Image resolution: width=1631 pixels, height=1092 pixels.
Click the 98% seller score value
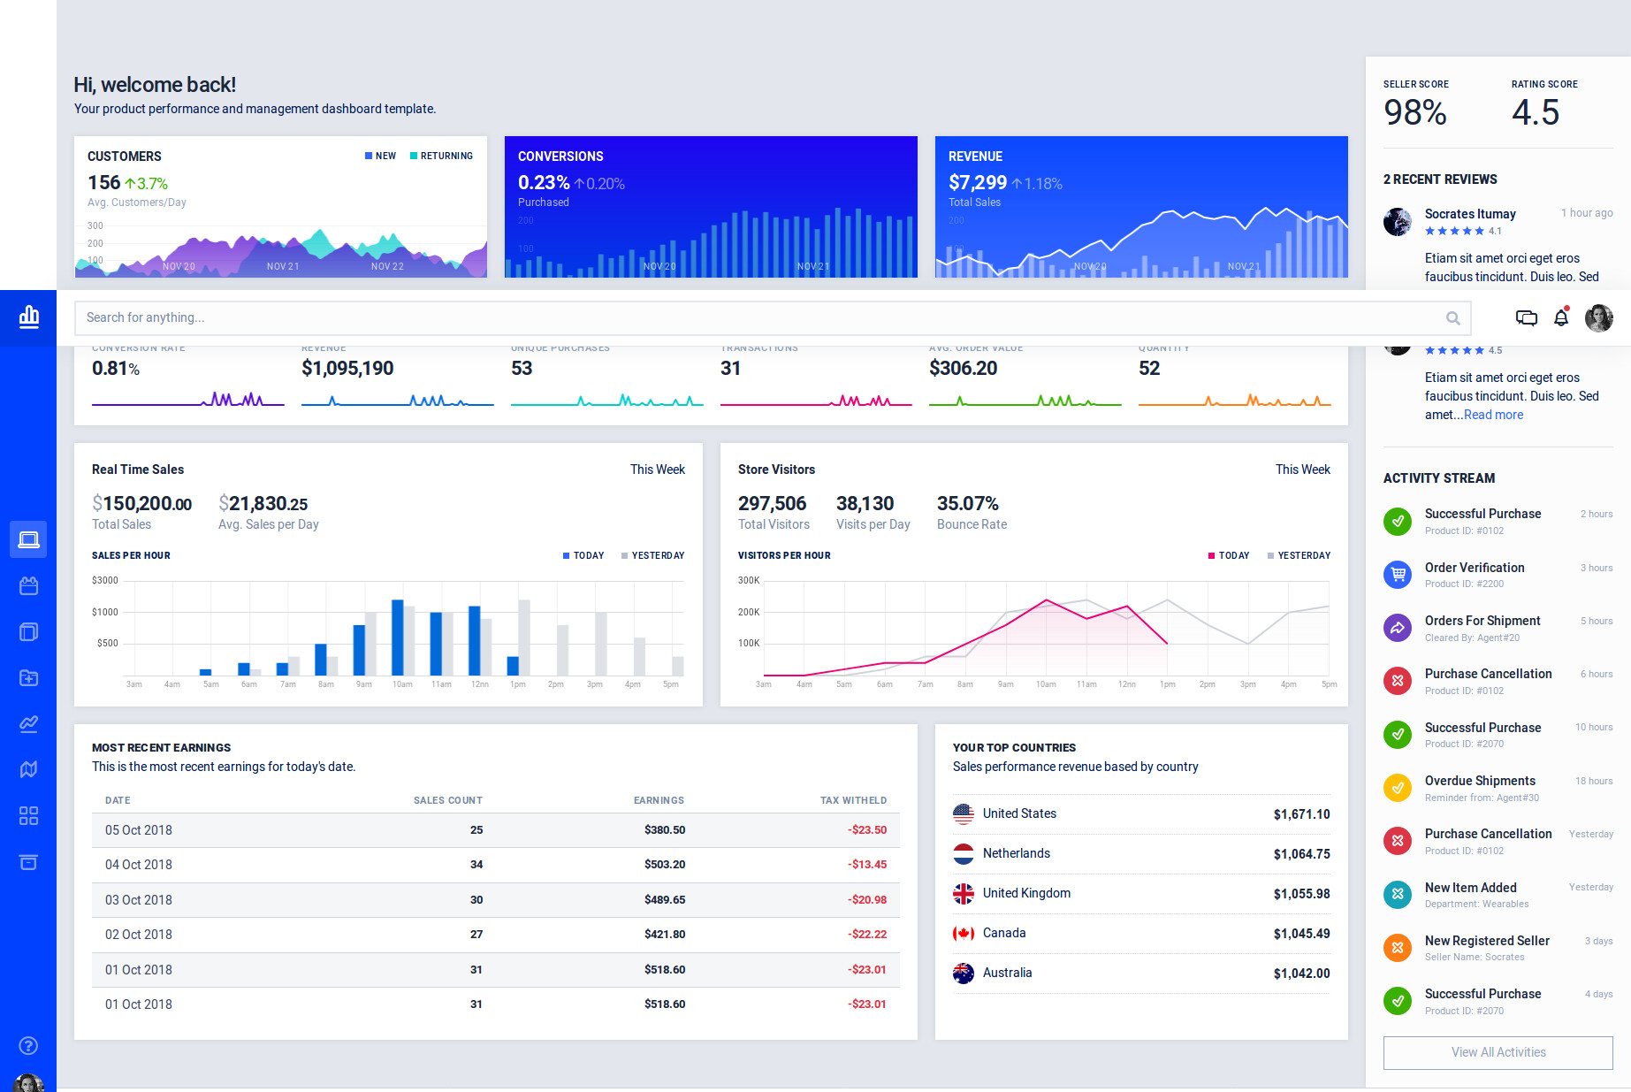click(x=1415, y=112)
